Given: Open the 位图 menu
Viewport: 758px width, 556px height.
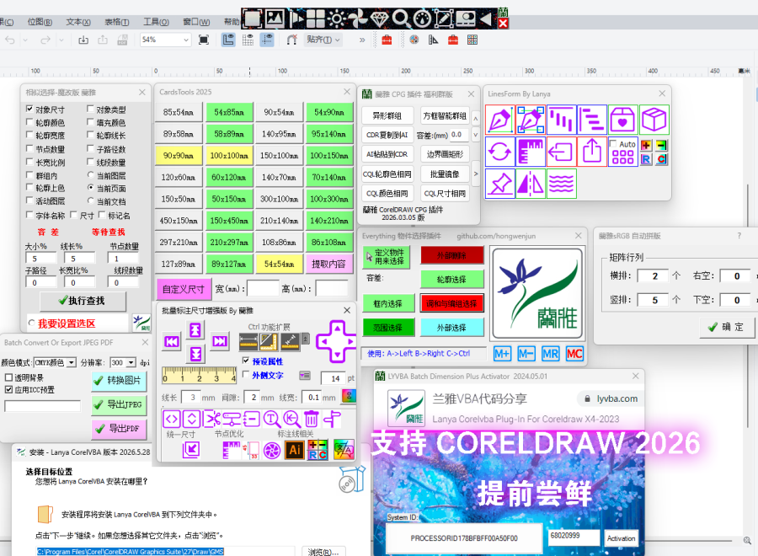Looking at the screenshot, I should tap(40, 22).
